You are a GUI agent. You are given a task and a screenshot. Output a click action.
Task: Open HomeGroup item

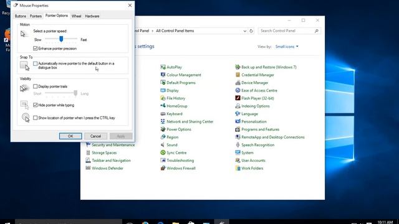point(177,106)
